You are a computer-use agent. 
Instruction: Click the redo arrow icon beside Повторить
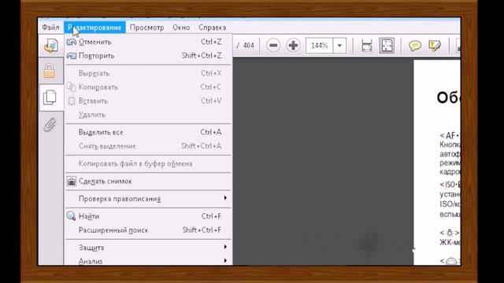pyautogui.click(x=72, y=56)
